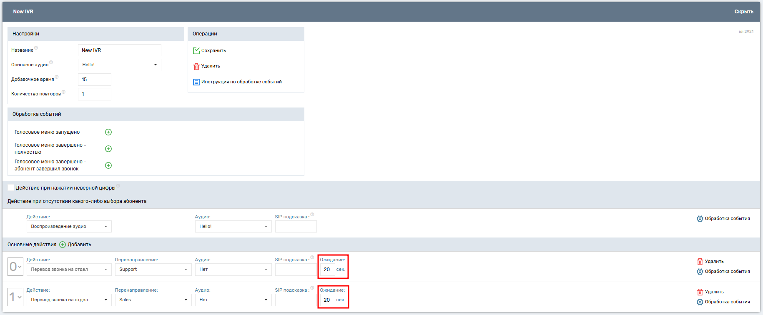Add handler for 'Голосовое меню завершено - полностью'
Viewport: 763px width, 315px height.
point(108,149)
